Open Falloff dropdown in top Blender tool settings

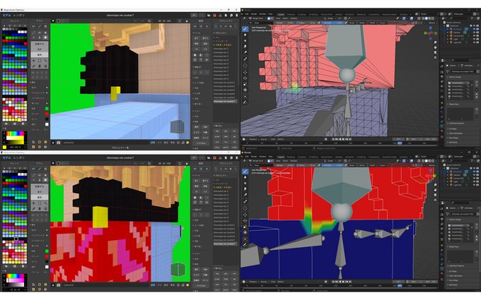point(372,23)
